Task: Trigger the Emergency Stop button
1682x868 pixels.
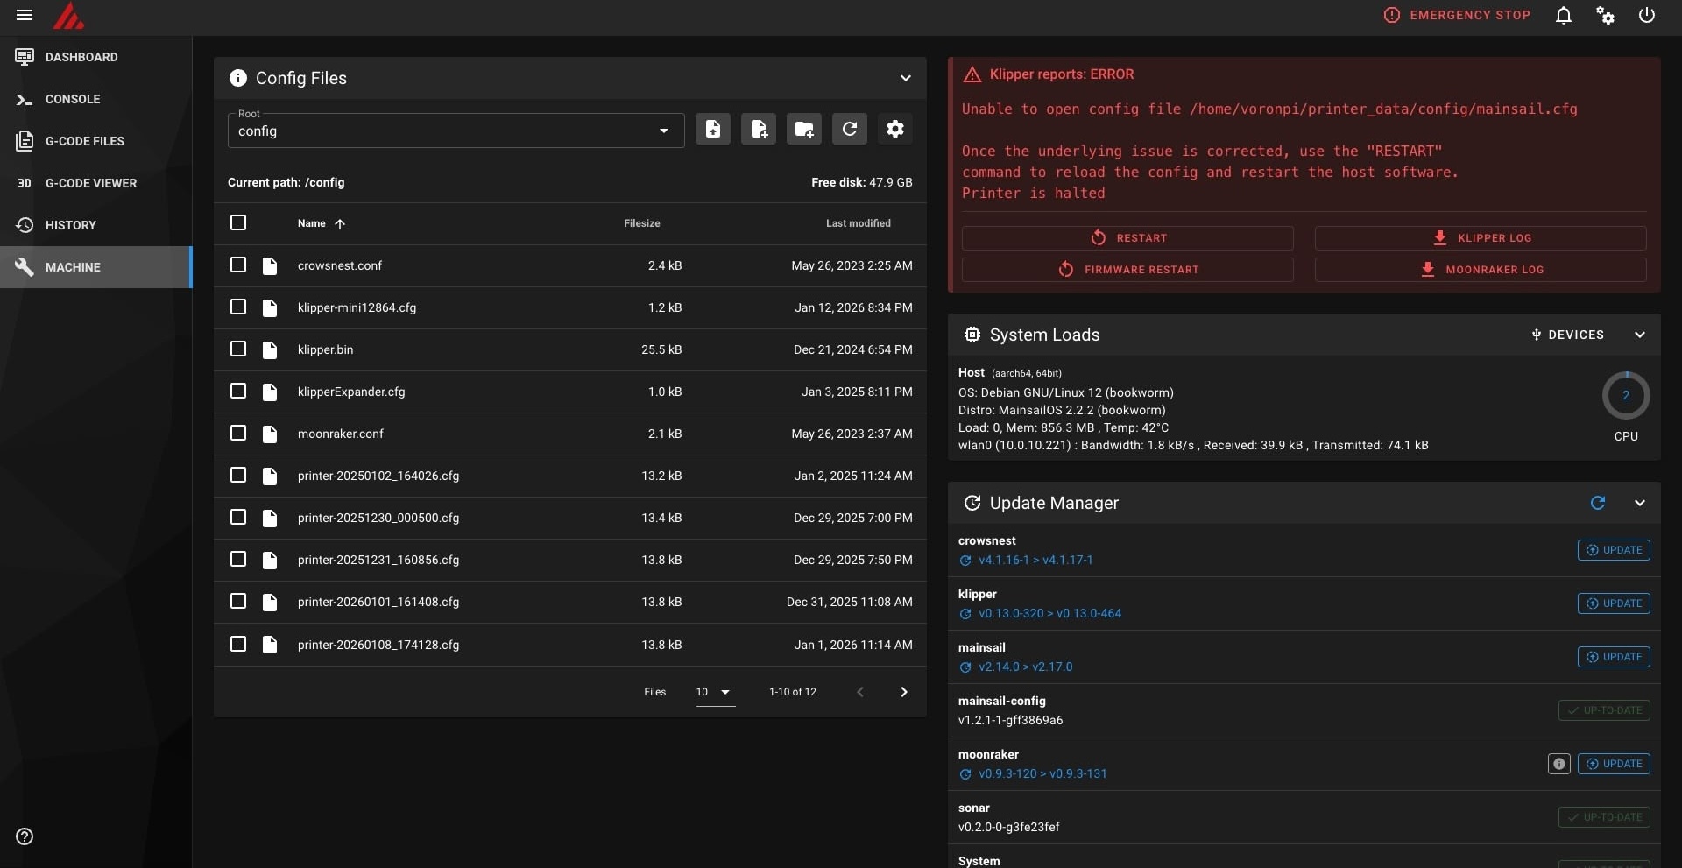Action: (1457, 15)
